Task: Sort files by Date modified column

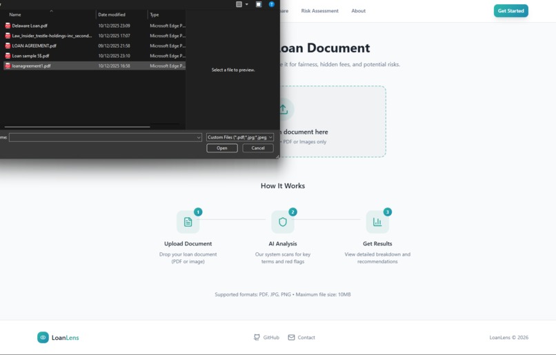Action: [112, 14]
